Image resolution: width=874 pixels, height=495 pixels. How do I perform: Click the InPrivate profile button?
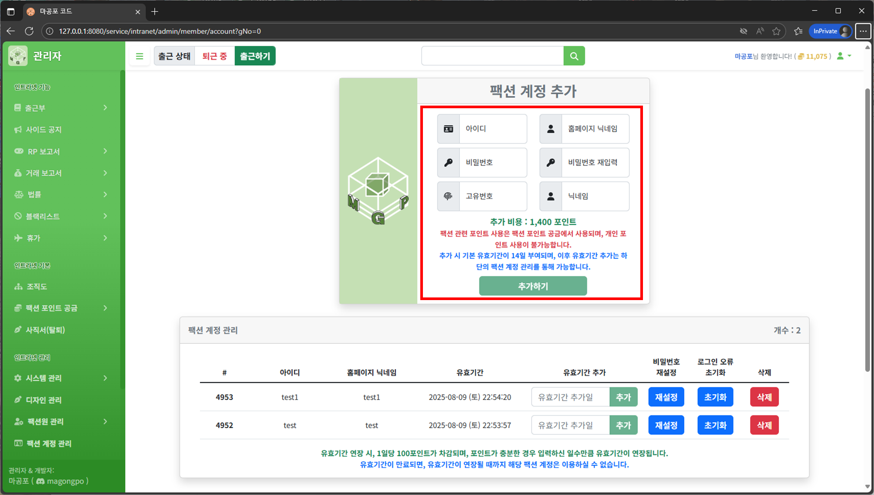[830, 31]
